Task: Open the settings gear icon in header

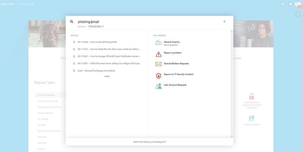Action: [x=291, y=4]
